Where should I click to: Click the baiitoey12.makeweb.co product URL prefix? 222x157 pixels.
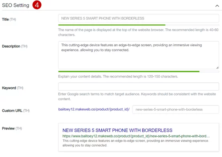94,109
